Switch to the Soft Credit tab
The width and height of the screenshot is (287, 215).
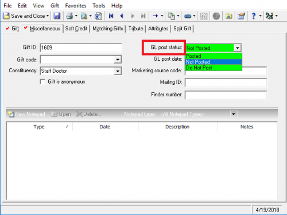click(76, 29)
